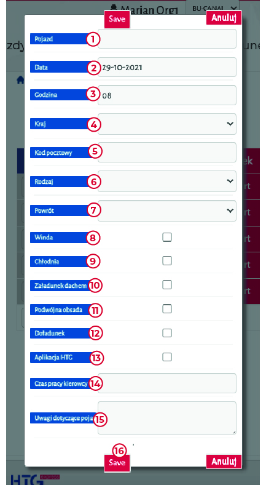Click the Data field showing 29-10-2021
The height and width of the screenshot is (485, 266).
click(x=167, y=67)
